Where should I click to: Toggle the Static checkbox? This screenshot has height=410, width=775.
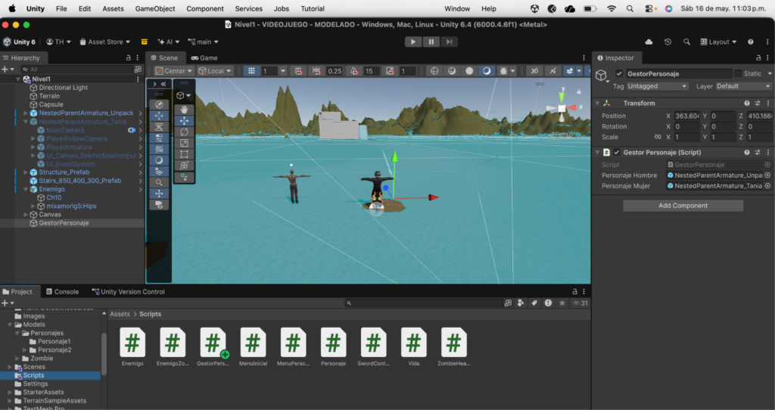point(739,73)
